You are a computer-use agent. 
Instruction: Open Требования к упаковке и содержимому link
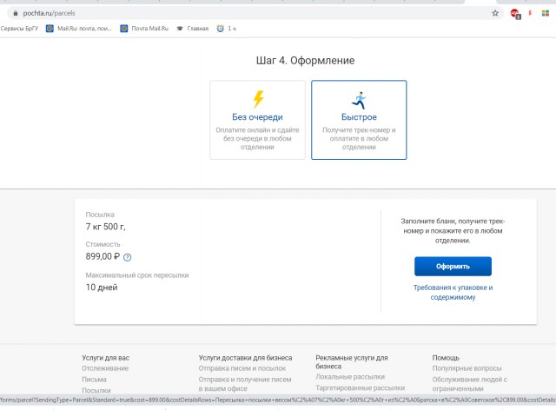pos(453,292)
